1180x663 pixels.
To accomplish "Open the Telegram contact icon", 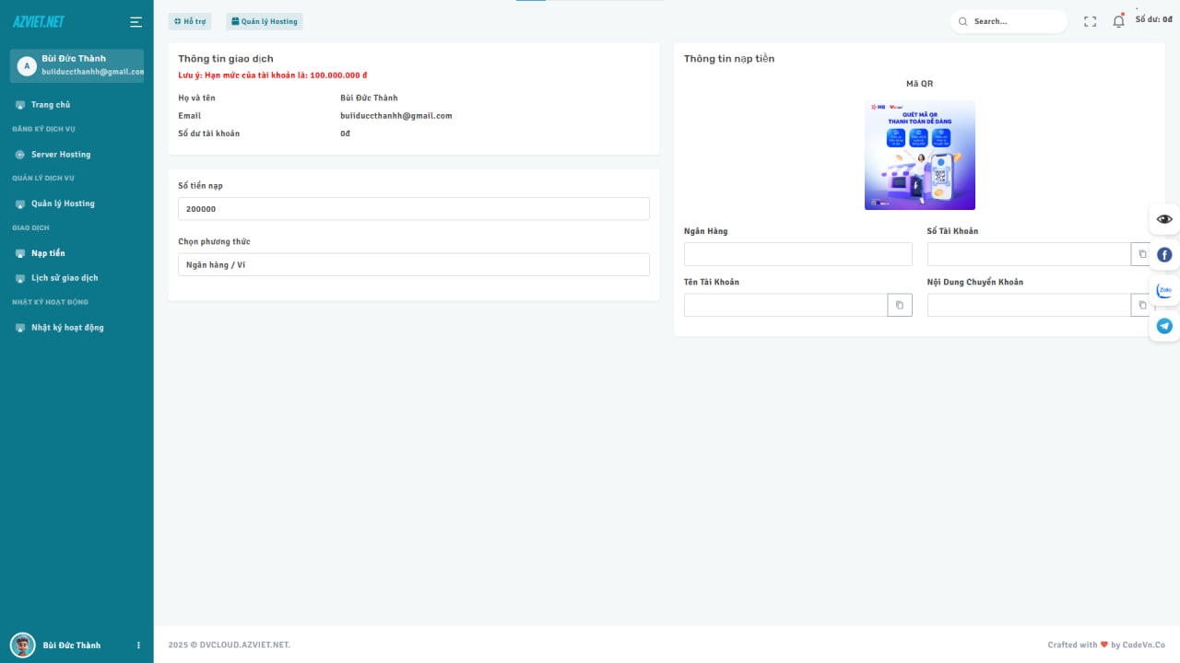I will point(1164,326).
